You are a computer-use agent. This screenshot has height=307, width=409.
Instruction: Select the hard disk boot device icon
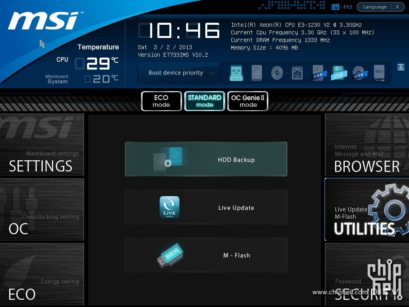coord(257,73)
